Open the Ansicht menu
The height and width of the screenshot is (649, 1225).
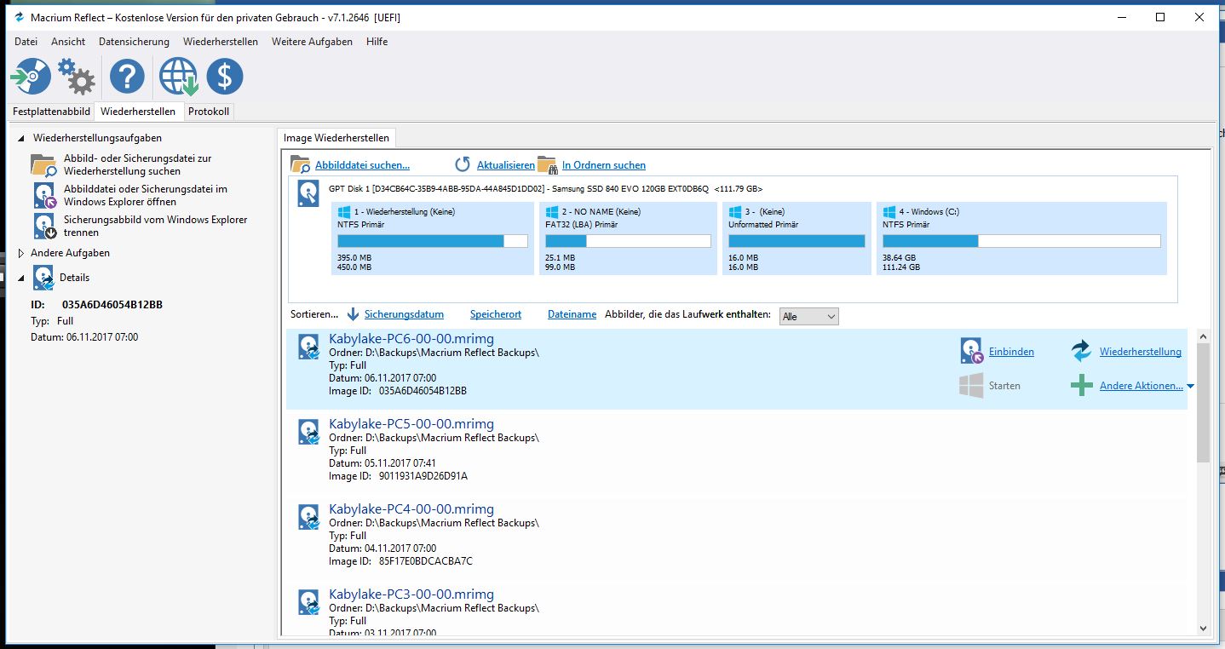point(68,42)
